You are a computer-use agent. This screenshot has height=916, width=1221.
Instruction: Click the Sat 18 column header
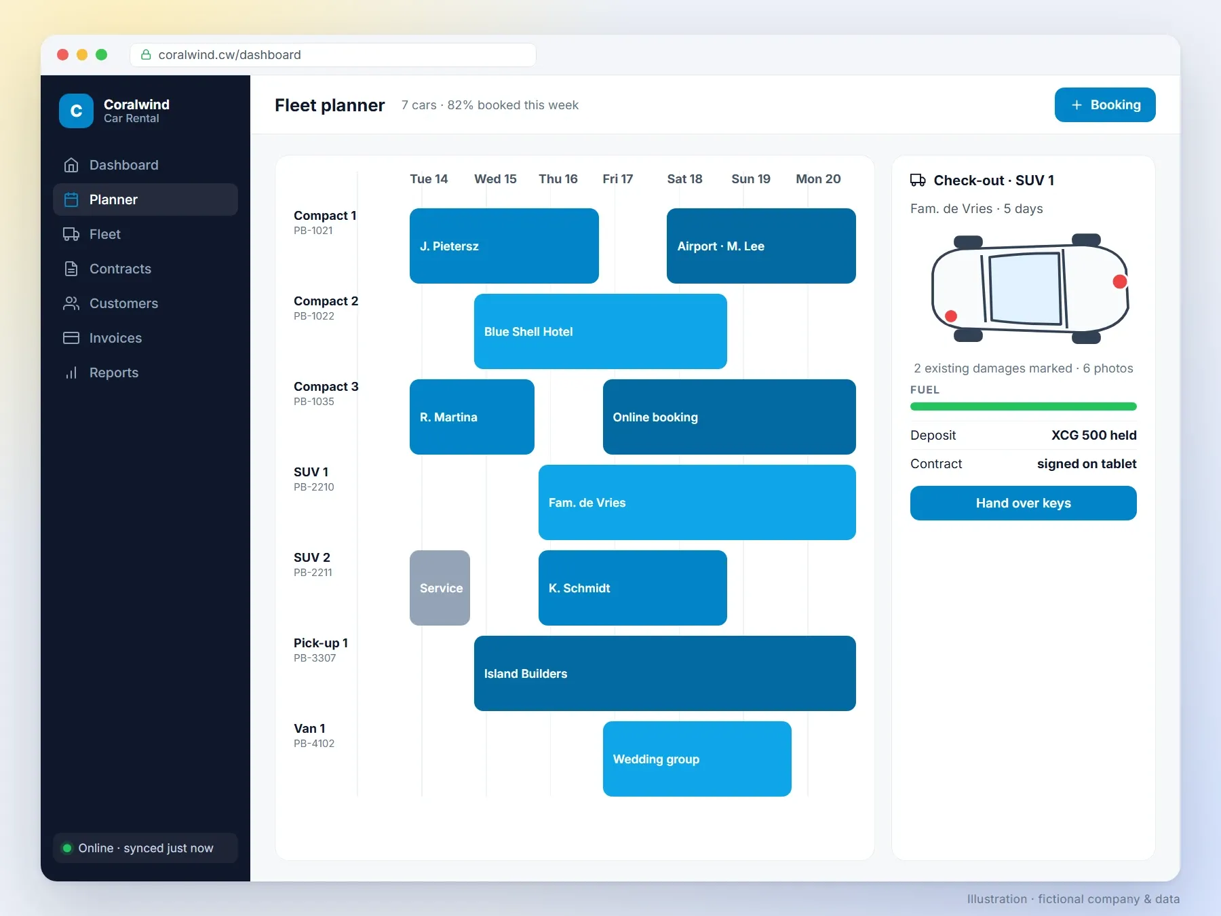pyautogui.click(x=684, y=178)
